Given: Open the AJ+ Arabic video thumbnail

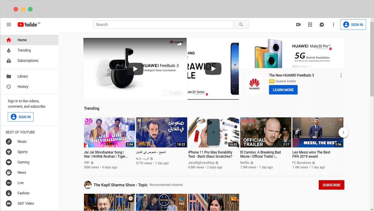Looking at the screenshot, I should [161, 133].
